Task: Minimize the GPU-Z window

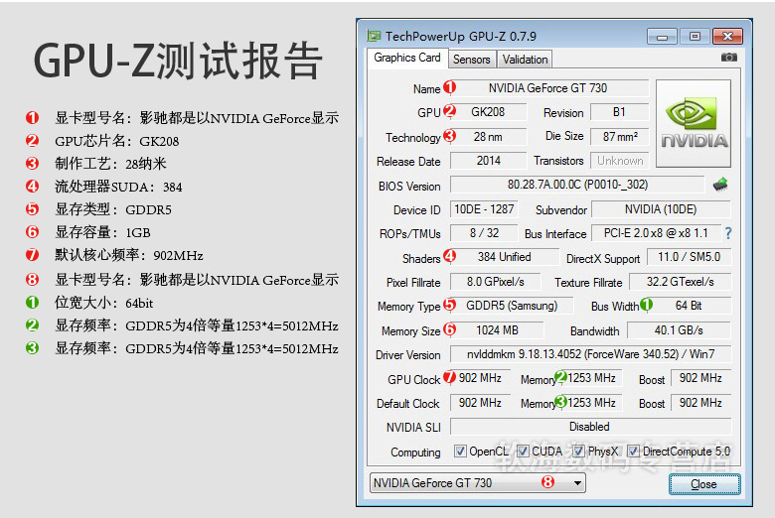Action: click(663, 37)
